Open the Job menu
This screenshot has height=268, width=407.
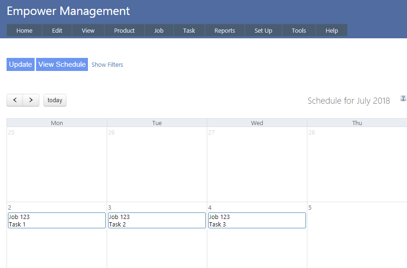coord(159,30)
